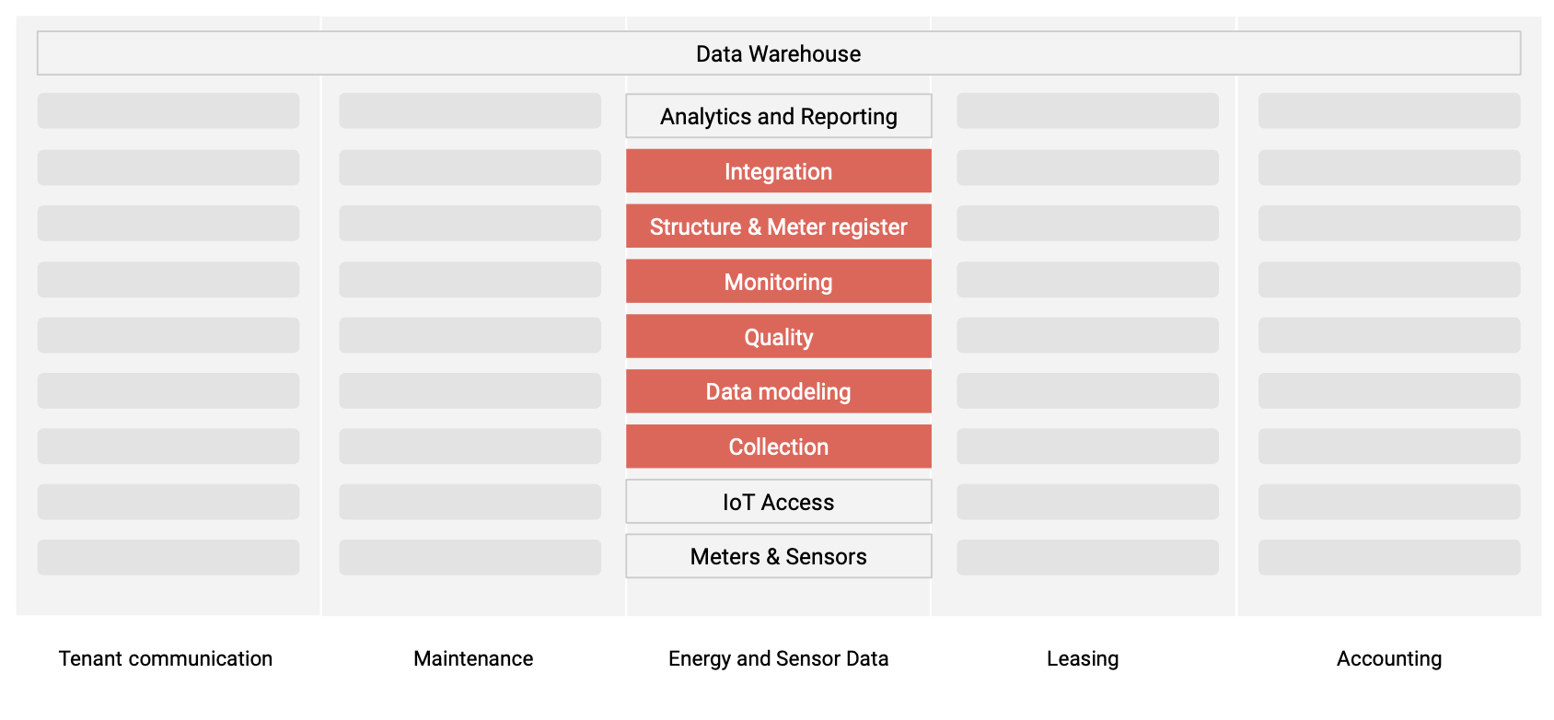Image resolution: width=1554 pixels, height=720 pixels.
Task: Choose the Data modeling block
Action: click(x=778, y=391)
